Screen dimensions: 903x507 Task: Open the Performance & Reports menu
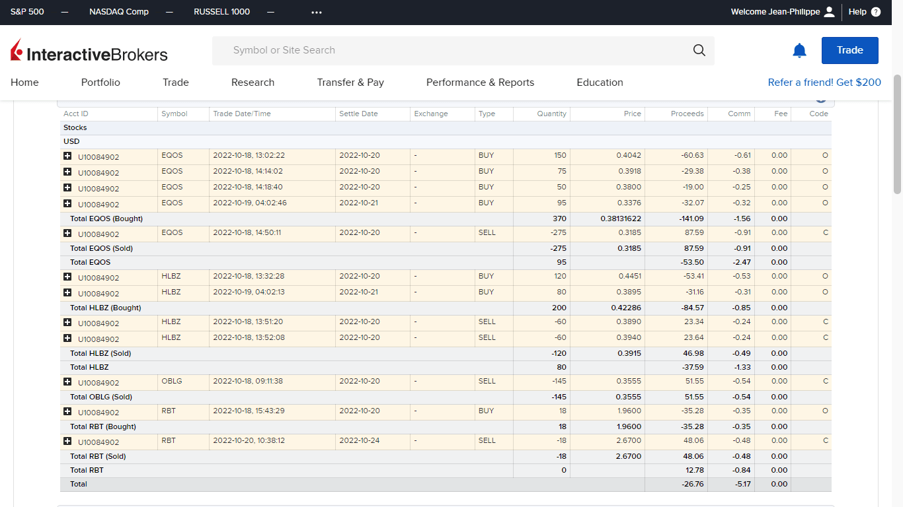tap(480, 83)
